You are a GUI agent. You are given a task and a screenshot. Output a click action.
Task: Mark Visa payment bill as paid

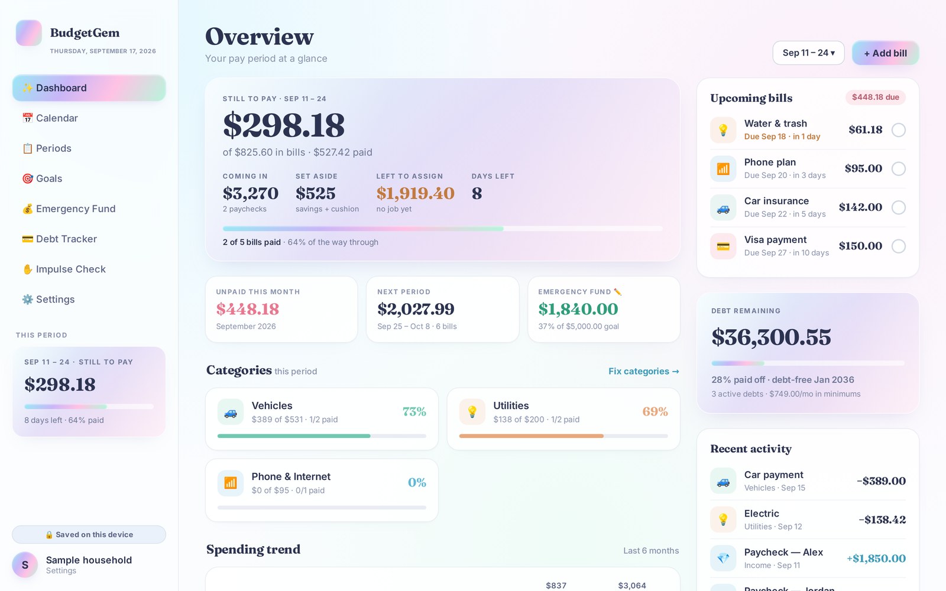pyautogui.click(x=898, y=246)
